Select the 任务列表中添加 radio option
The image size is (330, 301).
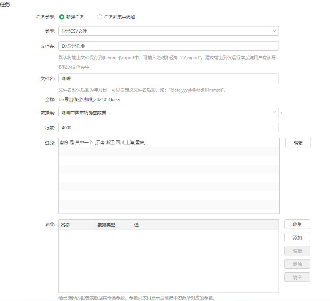(x=100, y=17)
